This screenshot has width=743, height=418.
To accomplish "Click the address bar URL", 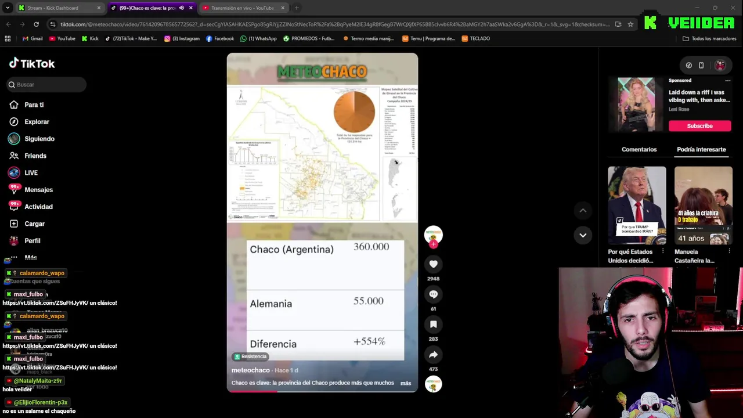I will (335, 24).
